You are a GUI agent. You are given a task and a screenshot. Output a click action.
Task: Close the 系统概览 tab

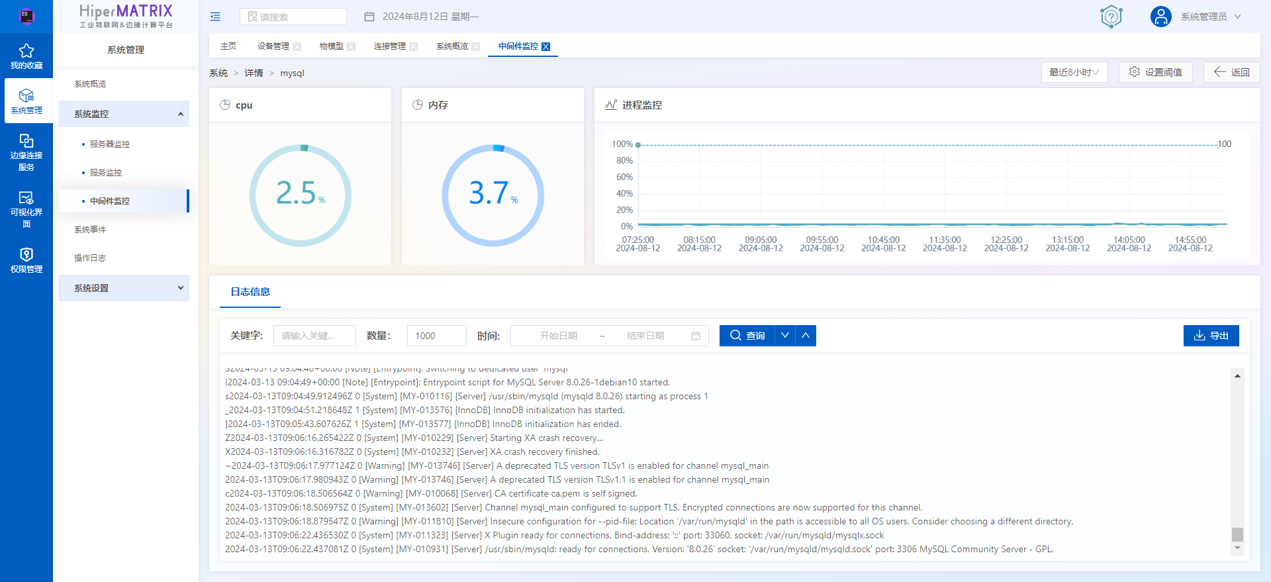click(476, 46)
